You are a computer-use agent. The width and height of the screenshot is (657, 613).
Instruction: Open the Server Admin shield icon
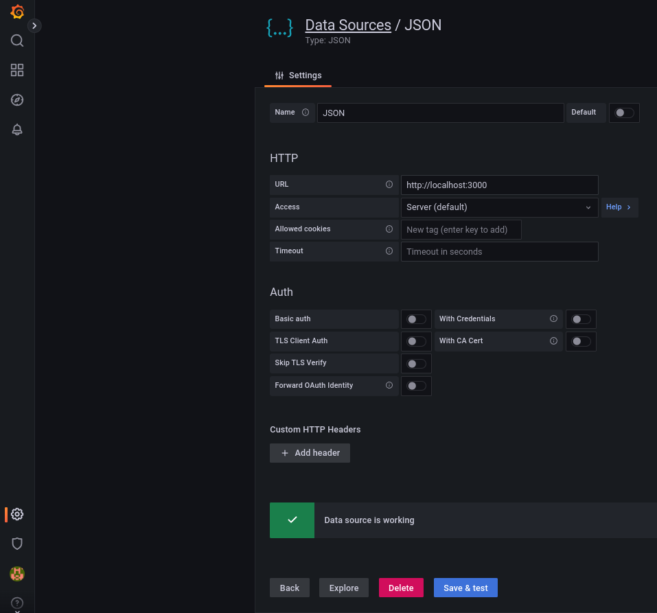[x=17, y=544]
